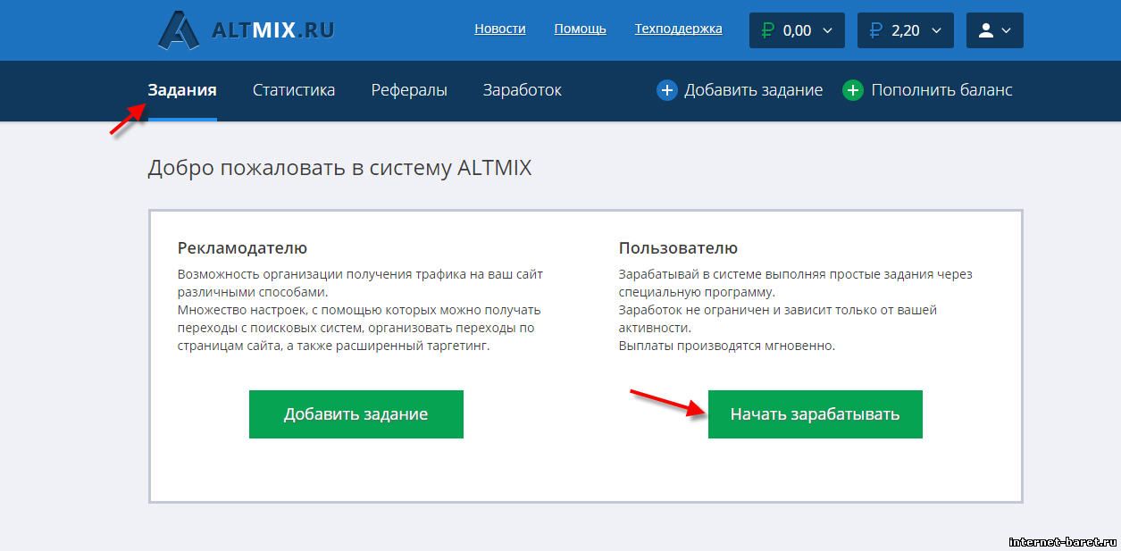Click the 2,20 balance amount
This screenshot has width=1121, height=551.
[x=906, y=30]
